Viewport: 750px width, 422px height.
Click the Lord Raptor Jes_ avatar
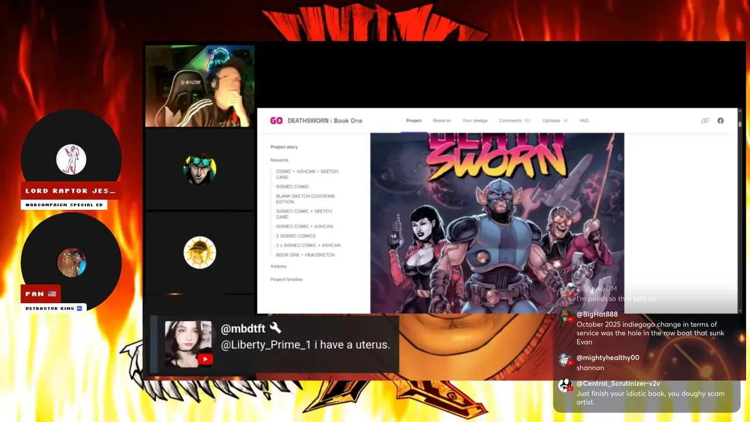click(x=71, y=159)
